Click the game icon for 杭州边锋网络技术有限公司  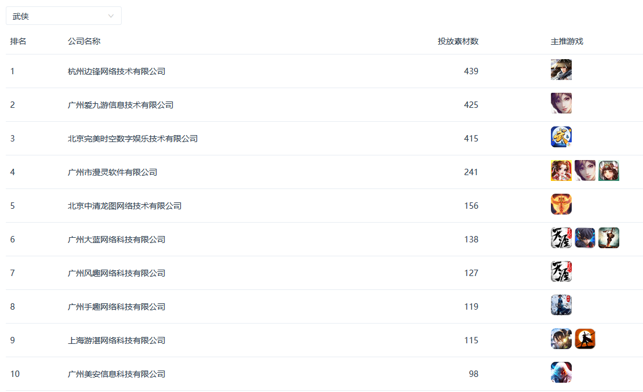click(x=561, y=70)
